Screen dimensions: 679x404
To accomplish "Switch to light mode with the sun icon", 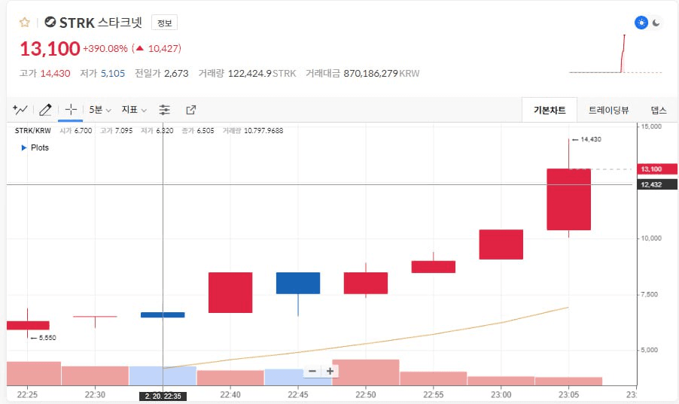I will coord(641,23).
